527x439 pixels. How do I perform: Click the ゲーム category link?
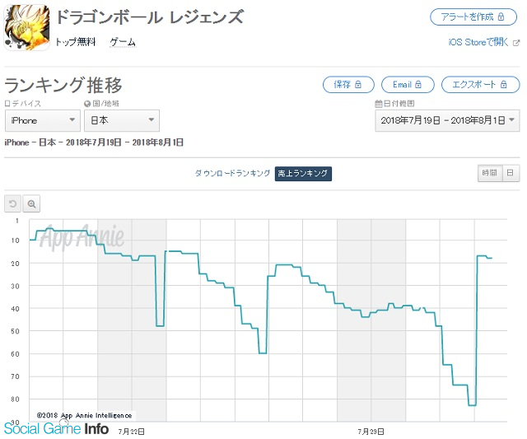[123, 42]
